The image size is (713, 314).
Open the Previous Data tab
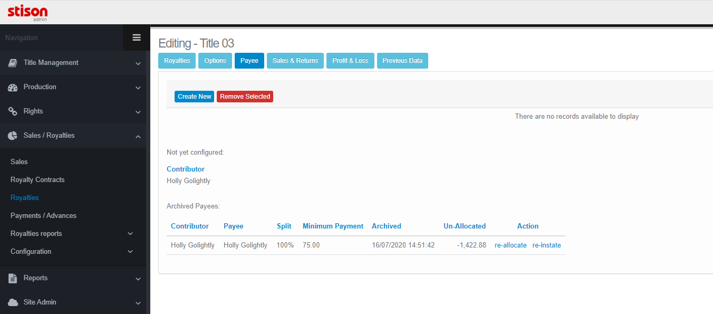click(x=402, y=61)
